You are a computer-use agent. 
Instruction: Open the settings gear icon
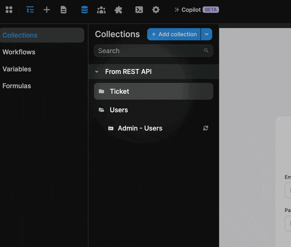(156, 10)
